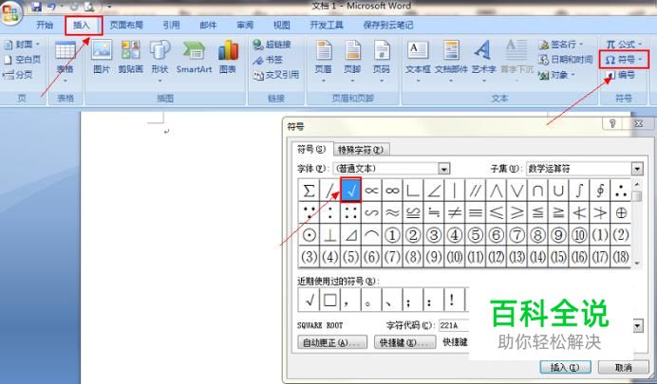The image size is (657, 384).
Task: Select the integral ∫ symbol in grid
Action: point(579,191)
